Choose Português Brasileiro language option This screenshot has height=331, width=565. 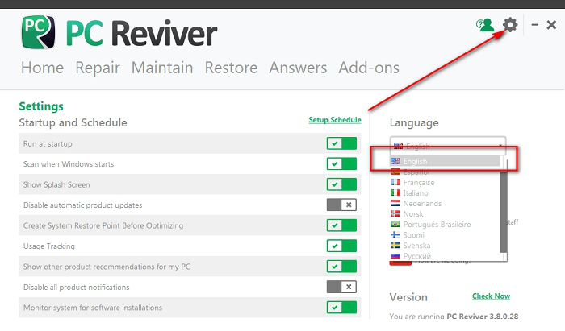coord(437,224)
